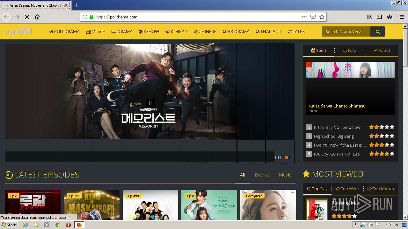This screenshot has height=229, width=408.
Task: Open Ep 499 episode thumbnail
Action: point(150,205)
